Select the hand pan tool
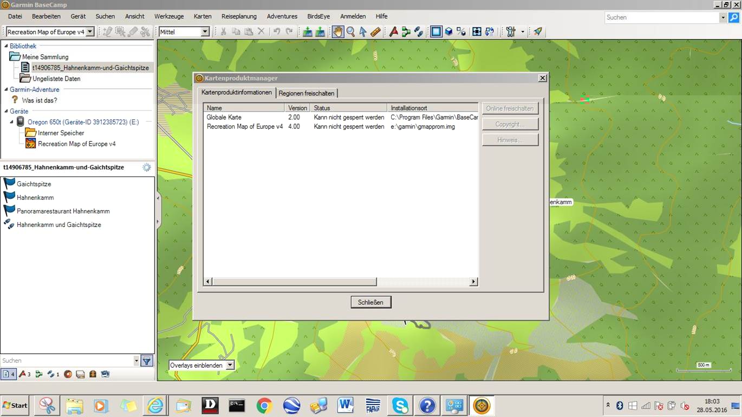The width and height of the screenshot is (742, 417). 337,32
